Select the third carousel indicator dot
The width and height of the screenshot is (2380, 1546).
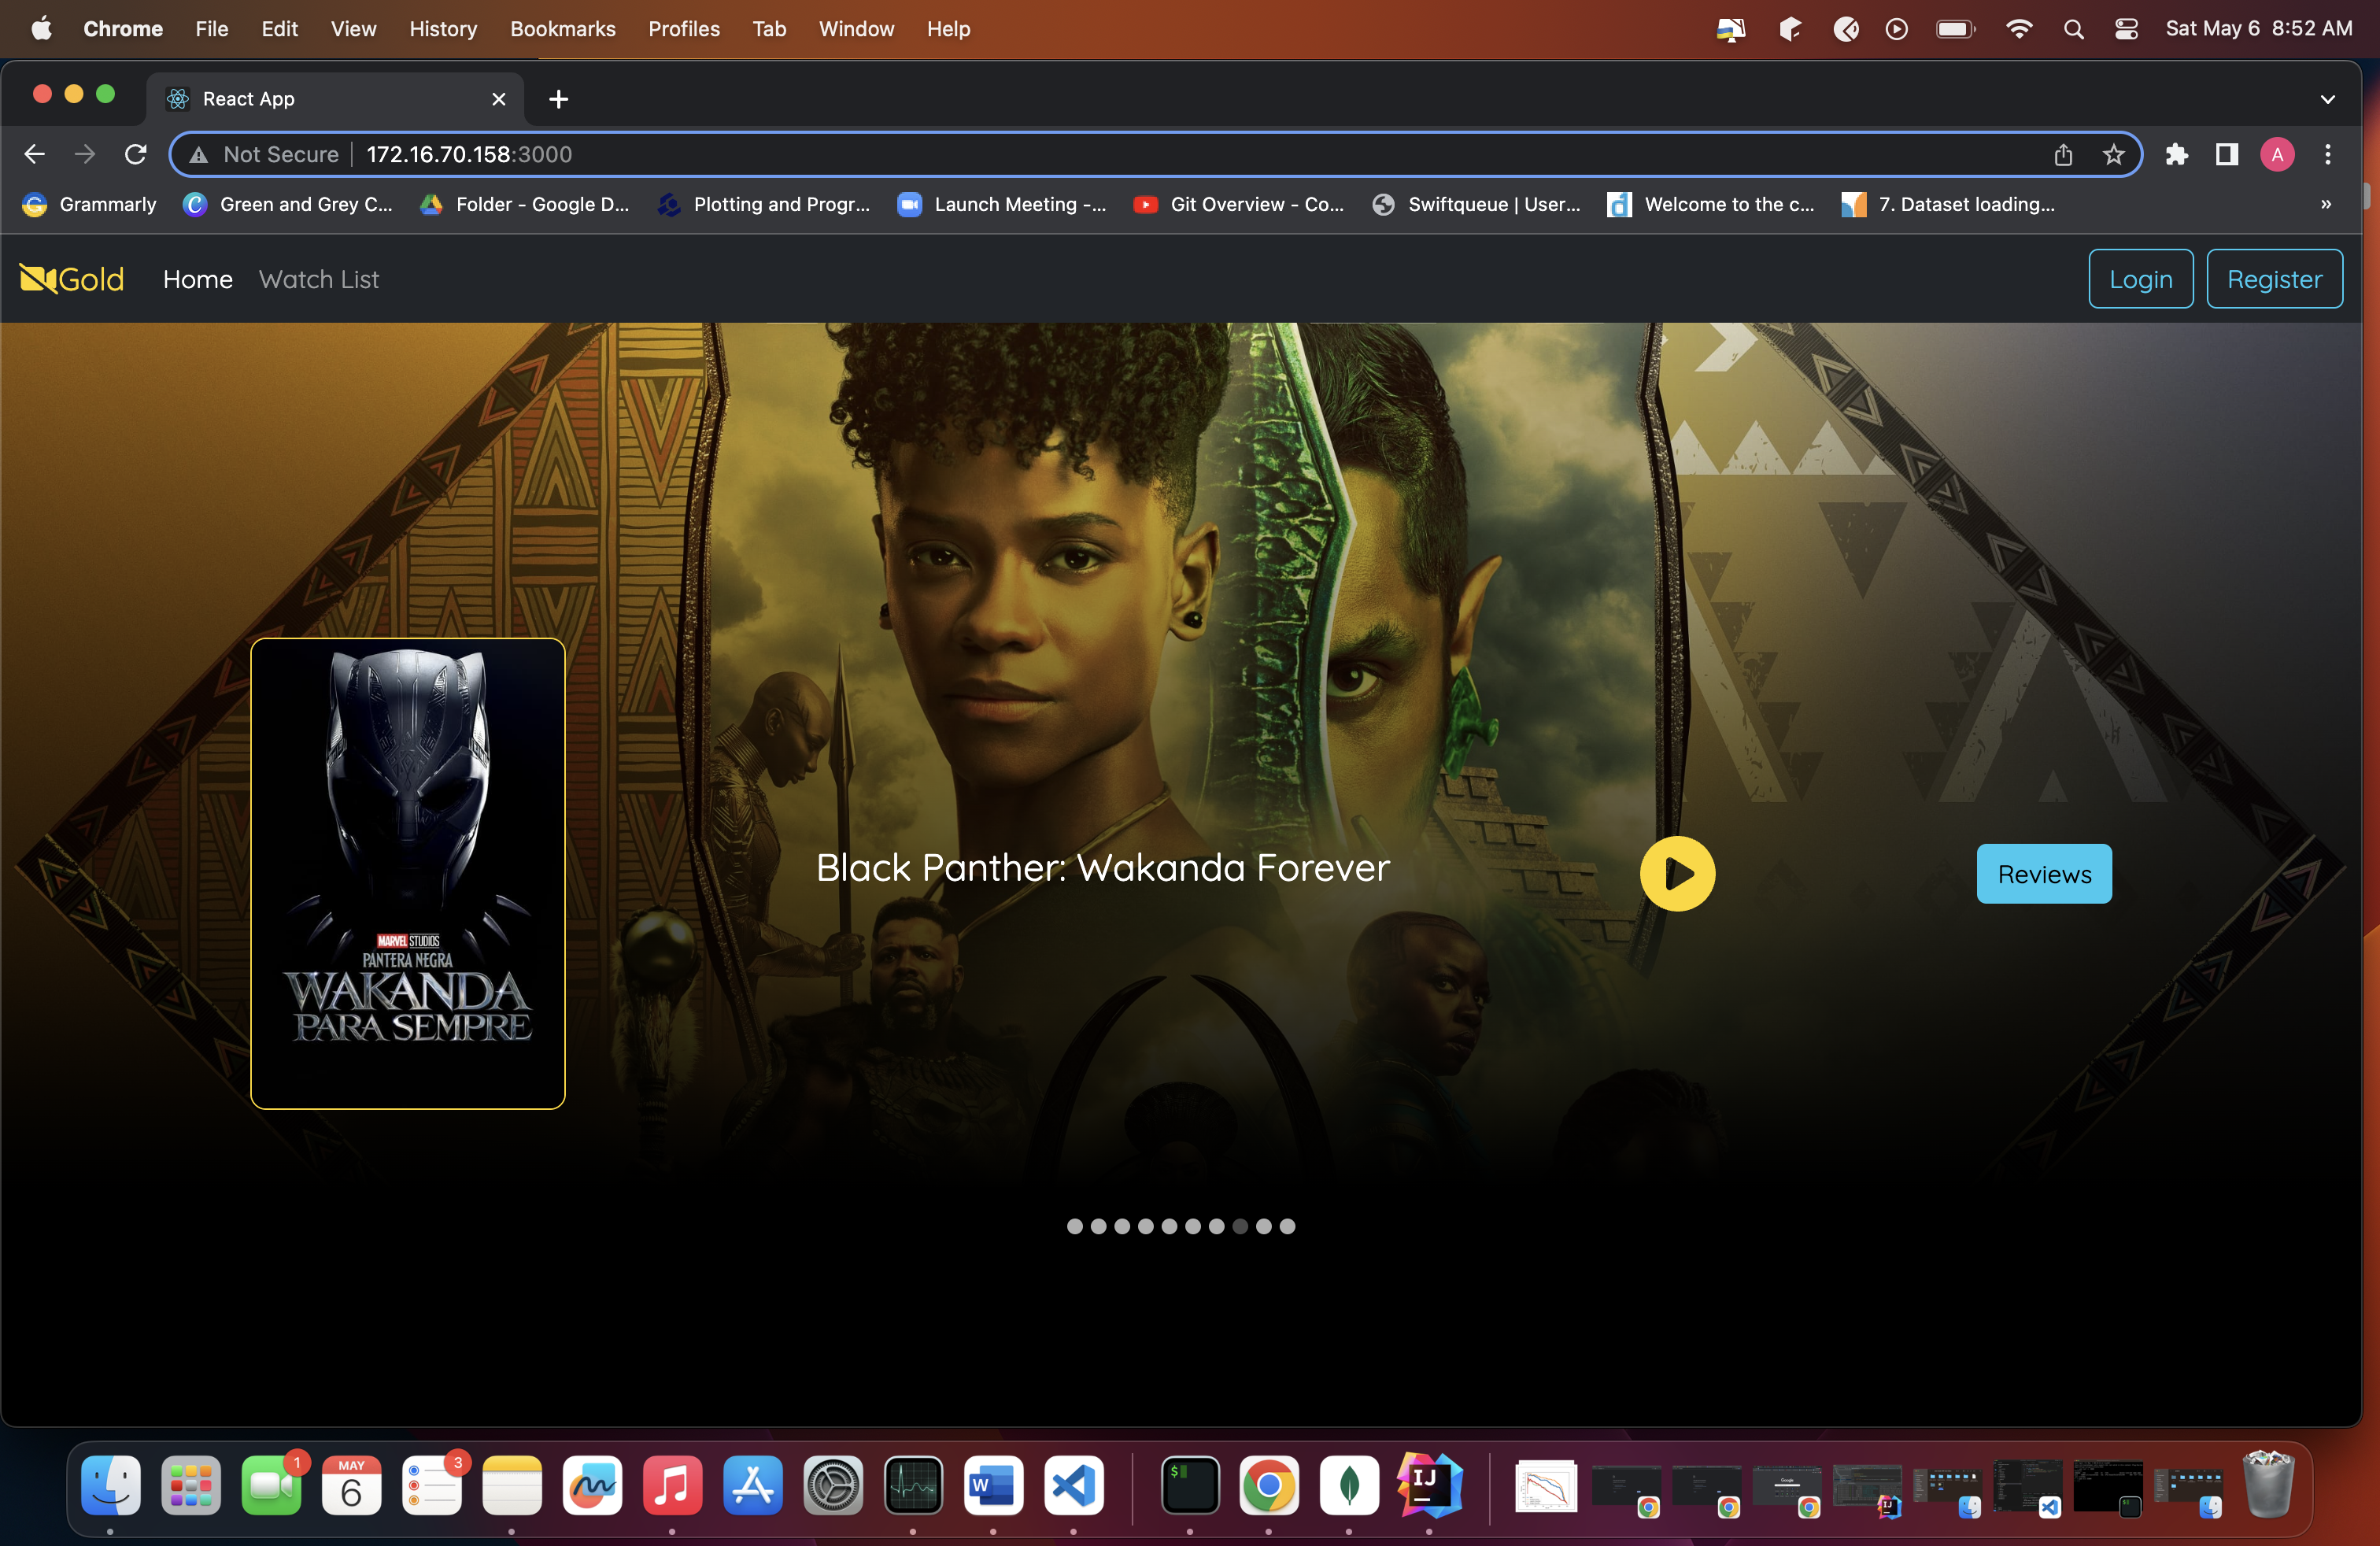(1122, 1226)
